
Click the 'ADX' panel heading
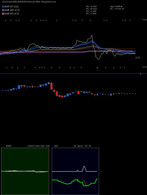[56, 146]
